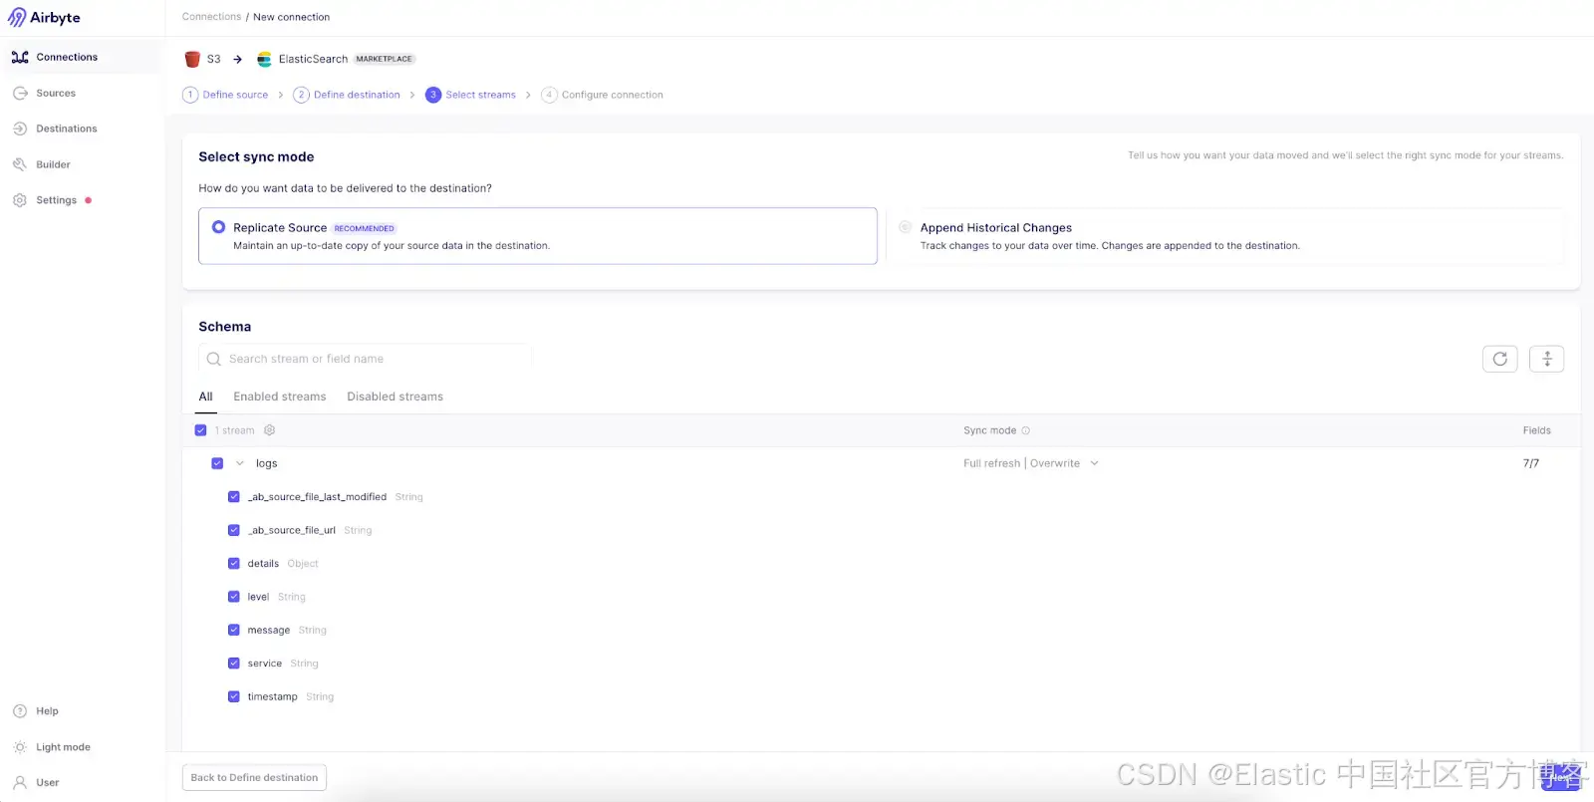Screen dimensions: 1594x802
Task: Switch to Light mode
Action: coord(63,747)
